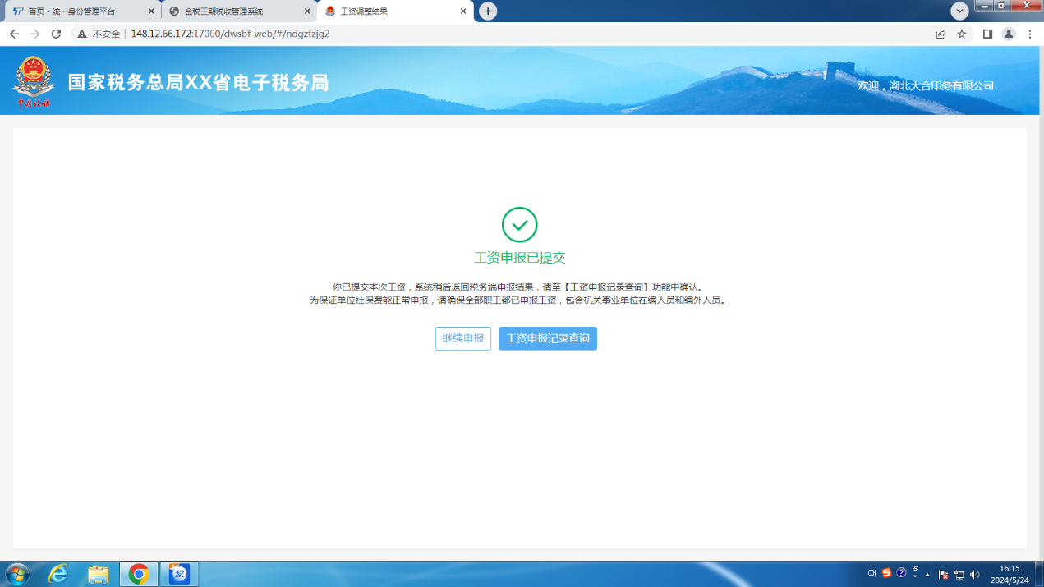Launch Internet Explorer from taskbar
The height and width of the screenshot is (587, 1044).
coord(57,574)
